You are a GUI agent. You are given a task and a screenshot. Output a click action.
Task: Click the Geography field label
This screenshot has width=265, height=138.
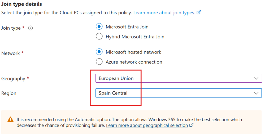click(13, 79)
